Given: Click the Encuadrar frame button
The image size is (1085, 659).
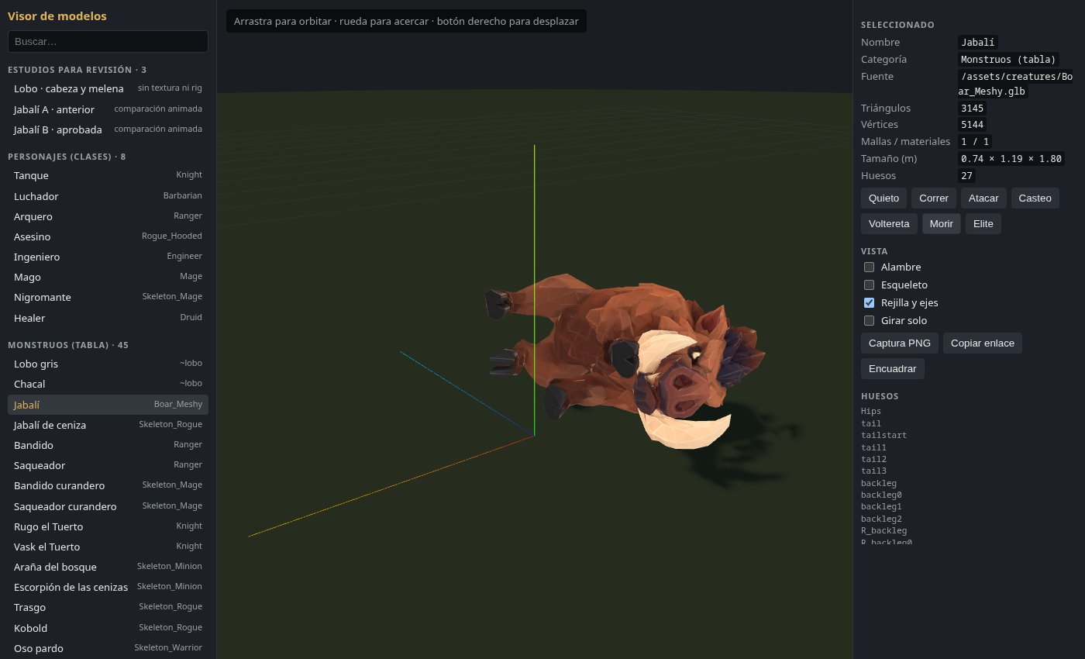Looking at the screenshot, I should point(893,369).
